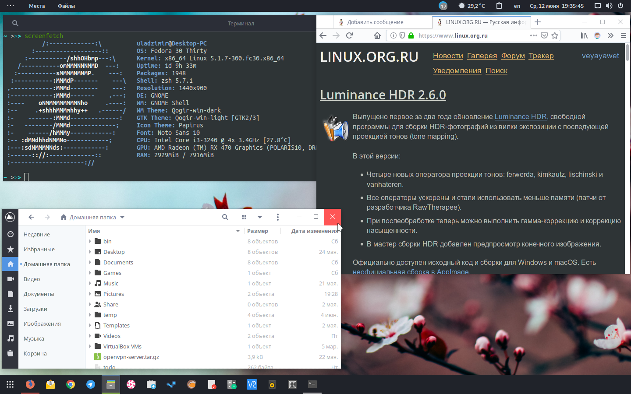Switch file manager to grid view
This screenshot has width=631, height=394.
pyautogui.click(x=244, y=217)
